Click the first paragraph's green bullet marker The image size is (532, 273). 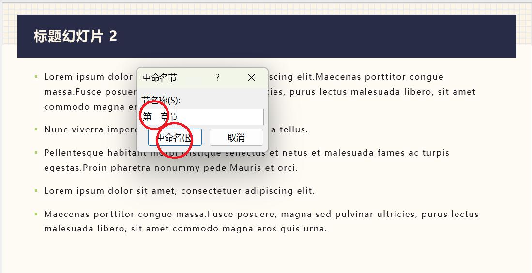pyautogui.click(x=36, y=77)
